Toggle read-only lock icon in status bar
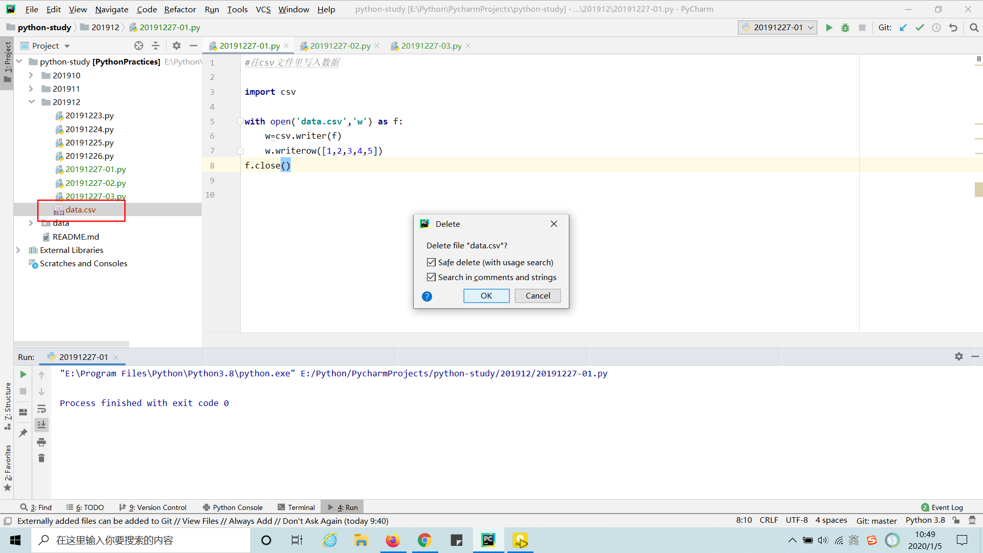The image size is (983, 553). click(x=956, y=520)
